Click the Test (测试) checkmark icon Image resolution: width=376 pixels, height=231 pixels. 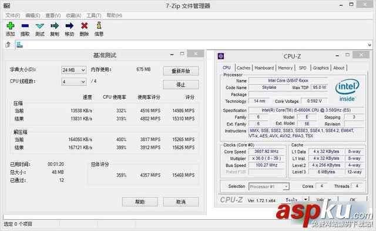[x=40, y=26]
